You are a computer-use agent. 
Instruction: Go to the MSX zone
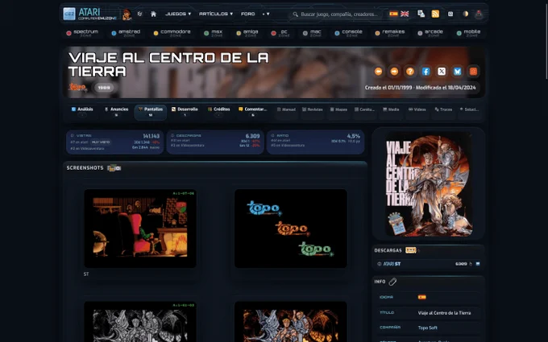click(214, 33)
